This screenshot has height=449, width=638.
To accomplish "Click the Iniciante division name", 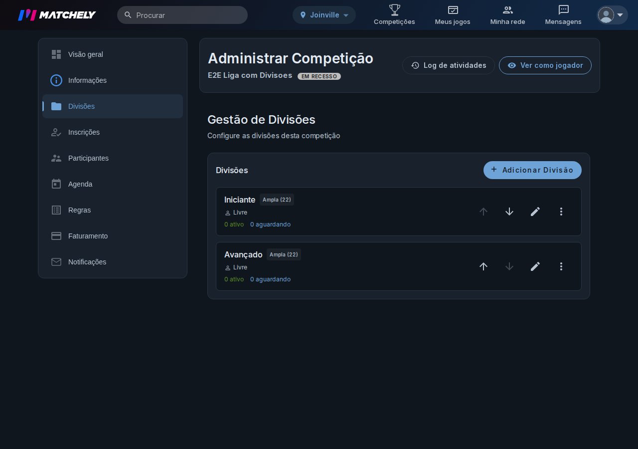I will tap(240, 200).
